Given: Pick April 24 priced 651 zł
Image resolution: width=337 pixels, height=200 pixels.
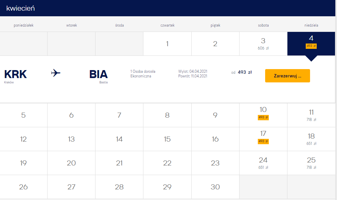Looking at the screenshot, I should pyautogui.click(x=263, y=163).
